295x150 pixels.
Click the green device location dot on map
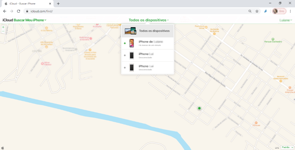tap(199, 108)
